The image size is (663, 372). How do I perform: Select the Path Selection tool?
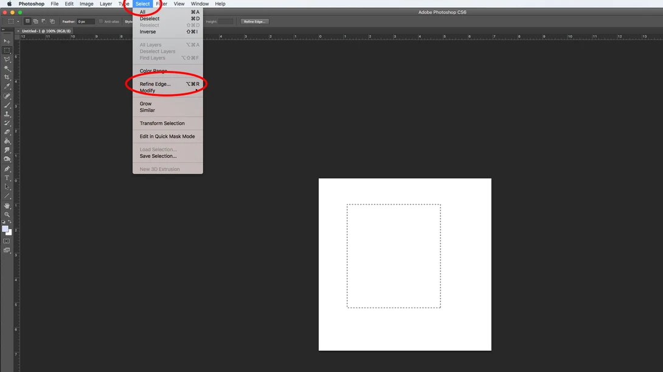tap(7, 187)
